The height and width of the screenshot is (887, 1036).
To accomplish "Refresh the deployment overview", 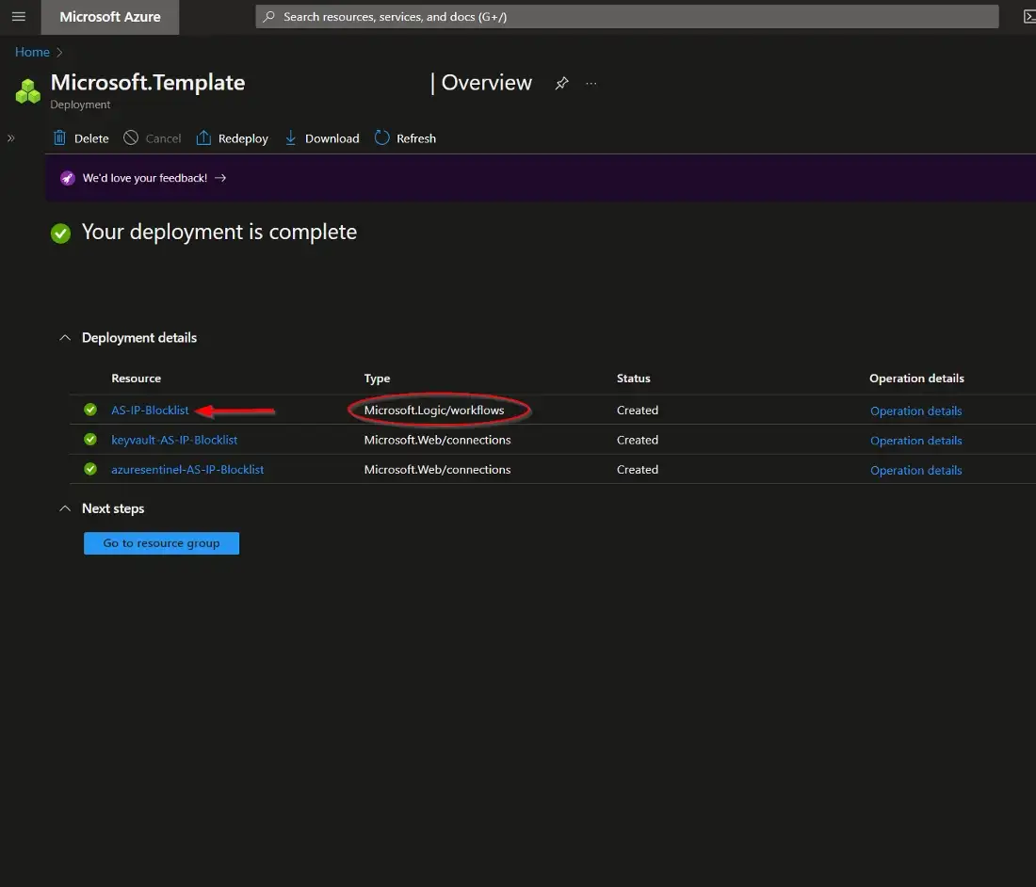I will coord(405,138).
